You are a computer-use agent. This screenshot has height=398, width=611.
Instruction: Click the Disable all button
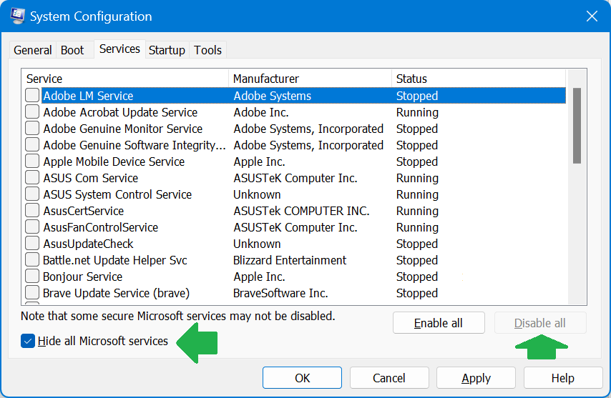point(540,323)
